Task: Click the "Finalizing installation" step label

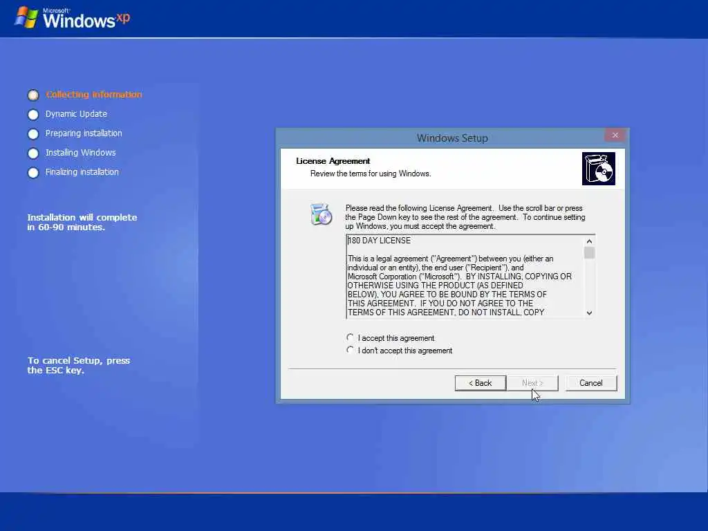Action: coord(82,172)
